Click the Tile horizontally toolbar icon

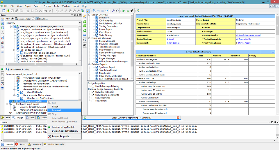point(98,11)
